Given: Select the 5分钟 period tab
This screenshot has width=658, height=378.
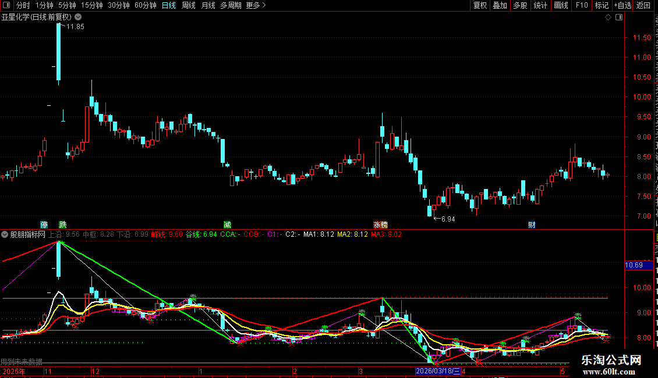Looking at the screenshot, I should (x=67, y=5).
